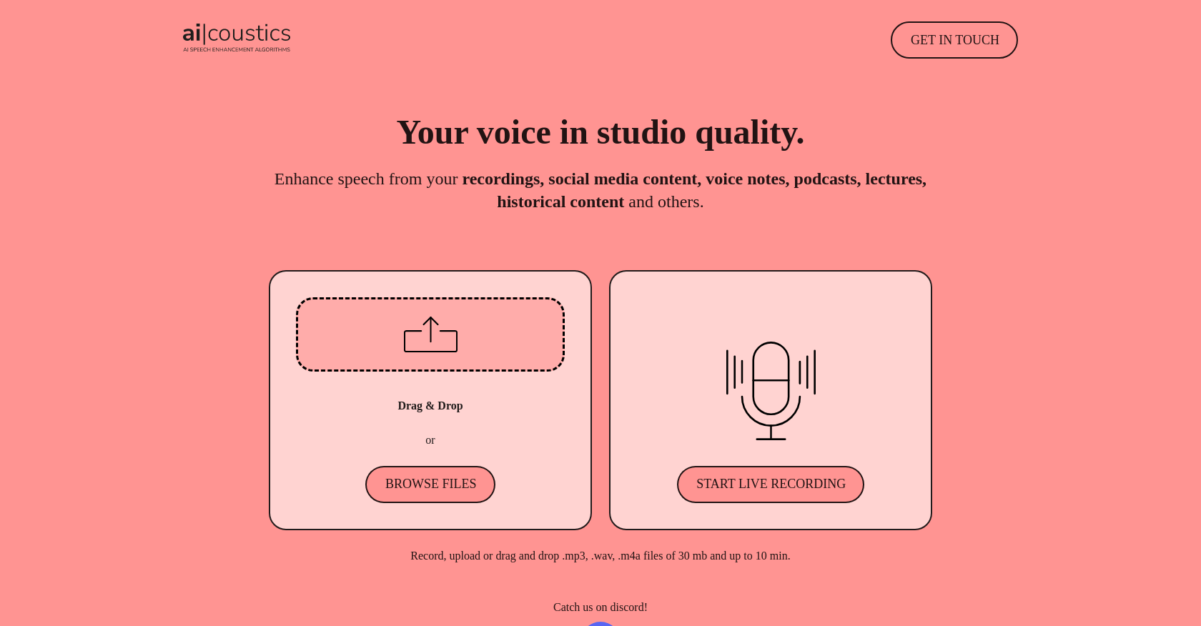
Task: Click the ai|coustics logo
Action: click(x=237, y=34)
